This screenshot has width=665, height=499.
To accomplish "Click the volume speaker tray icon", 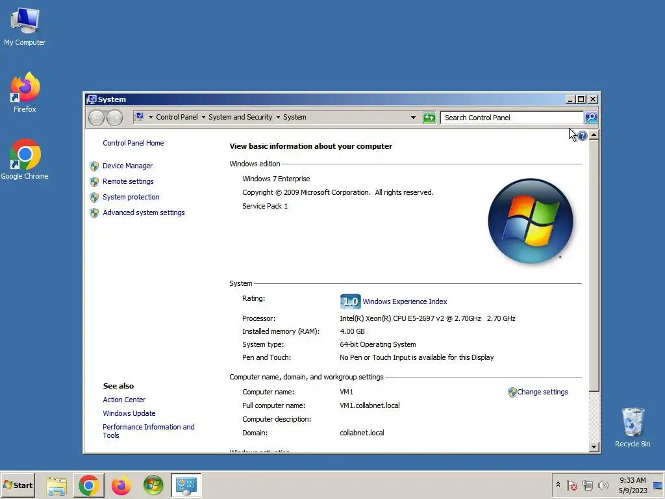I will pos(603,485).
